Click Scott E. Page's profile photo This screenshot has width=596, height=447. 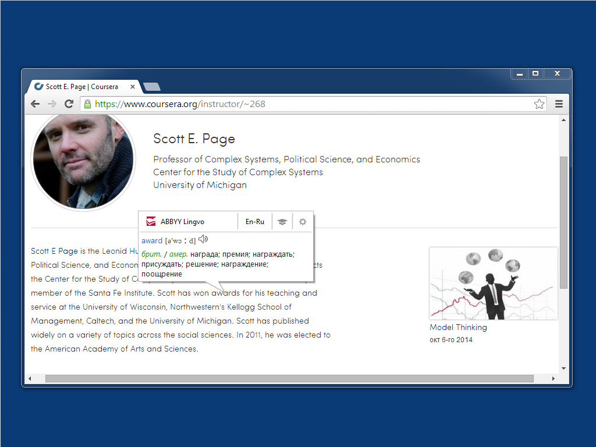tap(83, 161)
